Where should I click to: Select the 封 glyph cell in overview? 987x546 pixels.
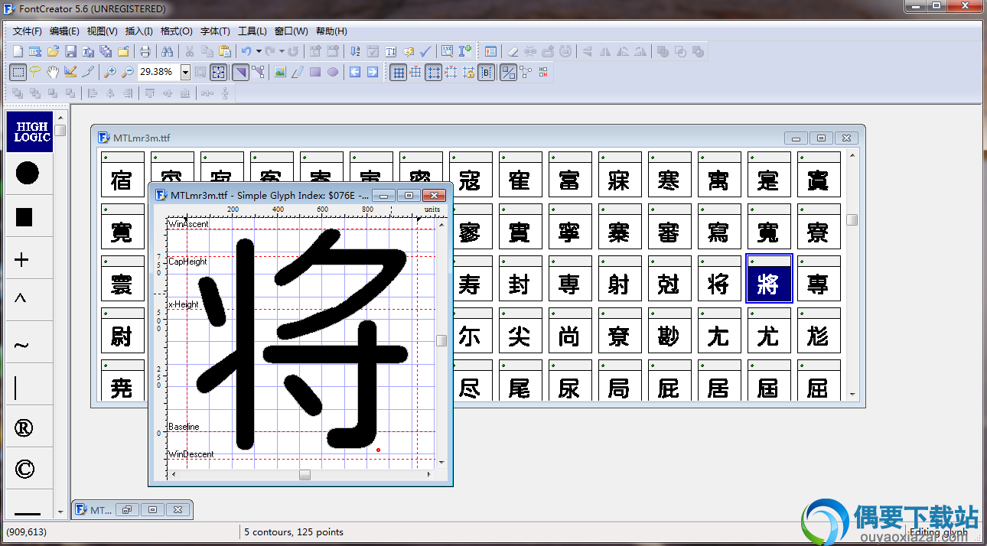(520, 278)
